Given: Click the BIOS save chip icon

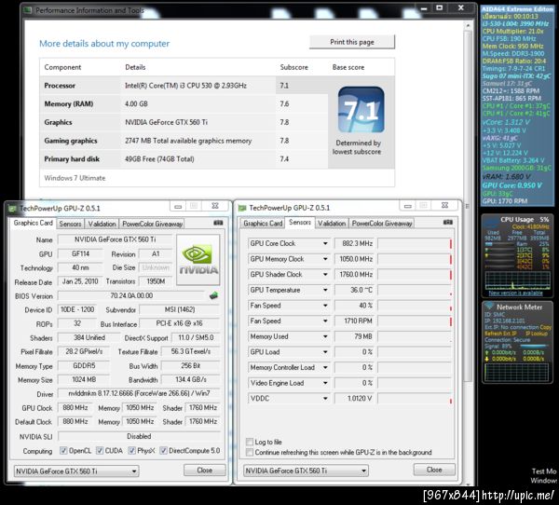Looking at the screenshot, I should (214, 295).
